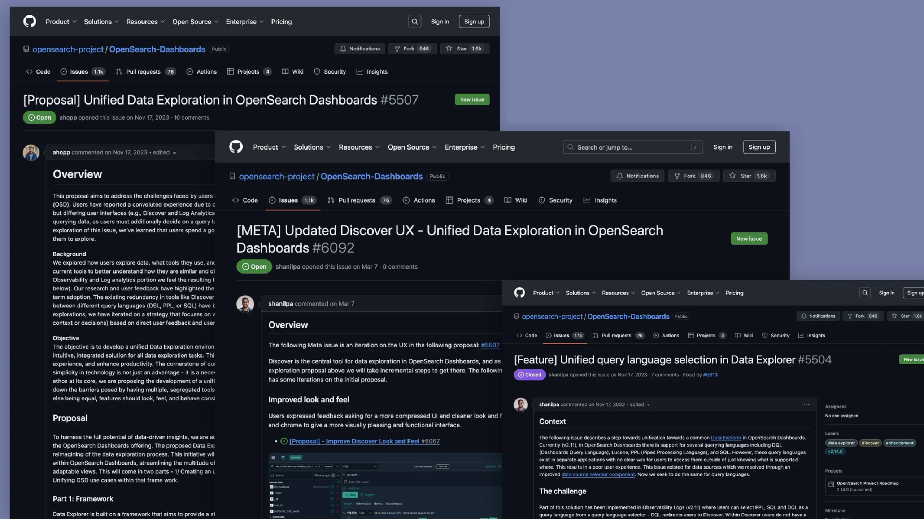Open Wiki tab in issue #6092 window

pos(516,200)
